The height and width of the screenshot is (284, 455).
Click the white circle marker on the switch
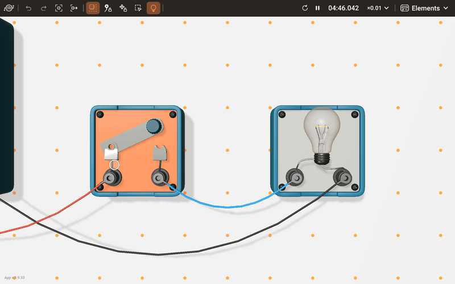pyautogui.click(x=114, y=165)
